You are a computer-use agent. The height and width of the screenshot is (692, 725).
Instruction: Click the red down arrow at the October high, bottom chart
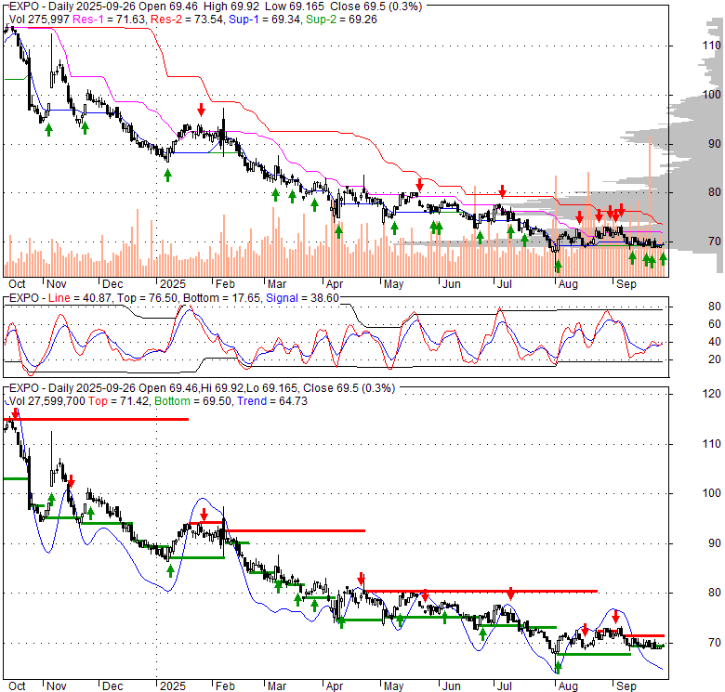(15, 413)
